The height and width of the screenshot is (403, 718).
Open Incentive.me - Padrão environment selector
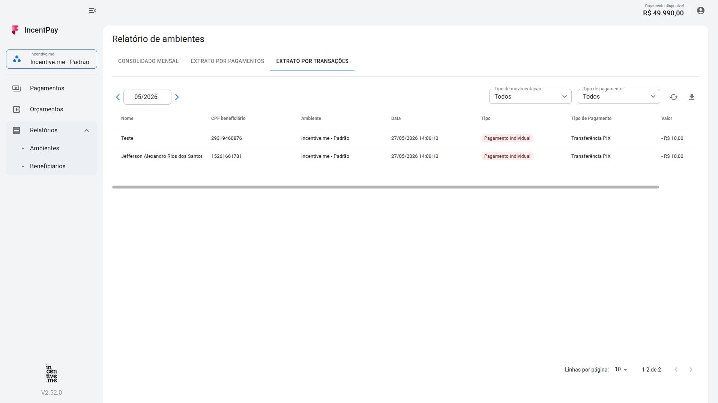point(51,59)
